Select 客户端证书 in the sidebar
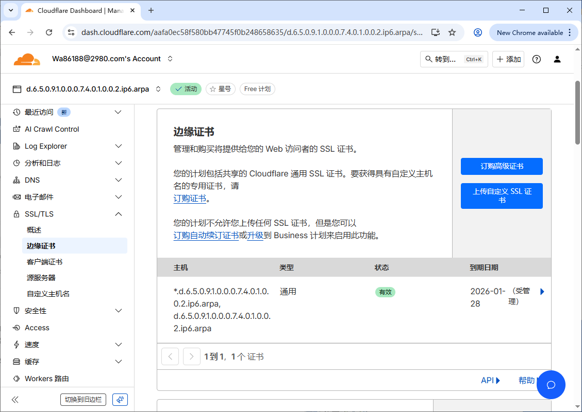This screenshot has width=582, height=412. pyautogui.click(x=45, y=261)
